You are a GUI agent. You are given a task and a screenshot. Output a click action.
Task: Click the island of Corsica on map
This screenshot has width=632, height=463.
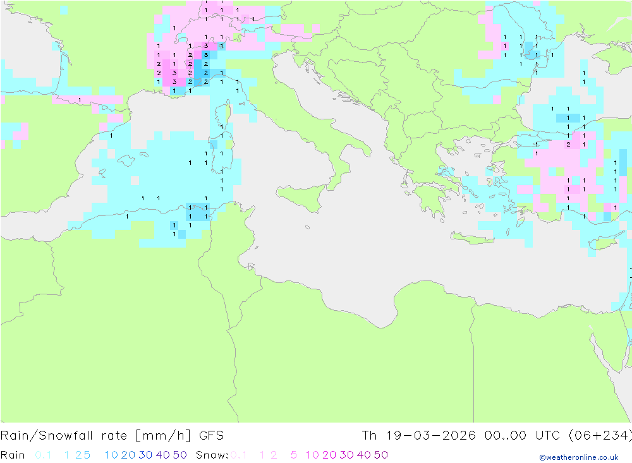(x=223, y=114)
